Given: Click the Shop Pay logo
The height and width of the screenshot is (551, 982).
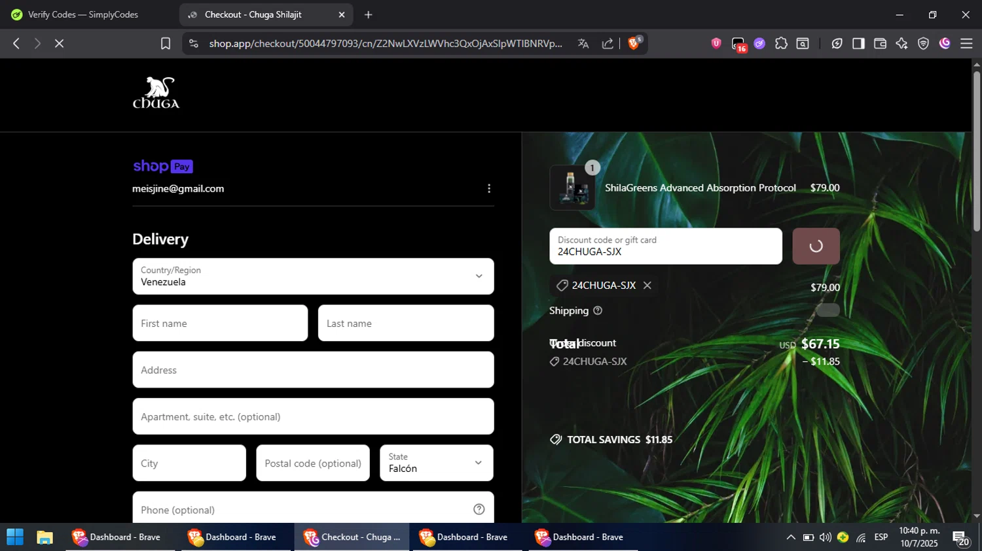Looking at the screenshot, I should [163, 166].
